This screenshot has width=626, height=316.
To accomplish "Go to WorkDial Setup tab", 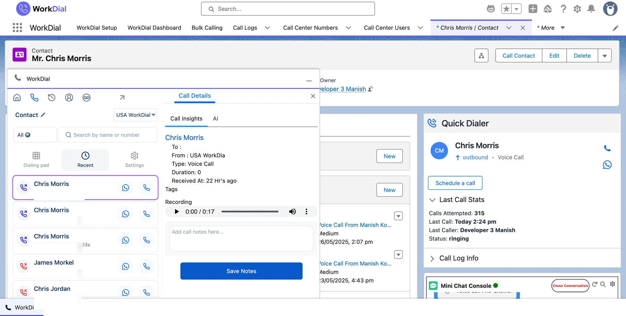I will [97, 28].
